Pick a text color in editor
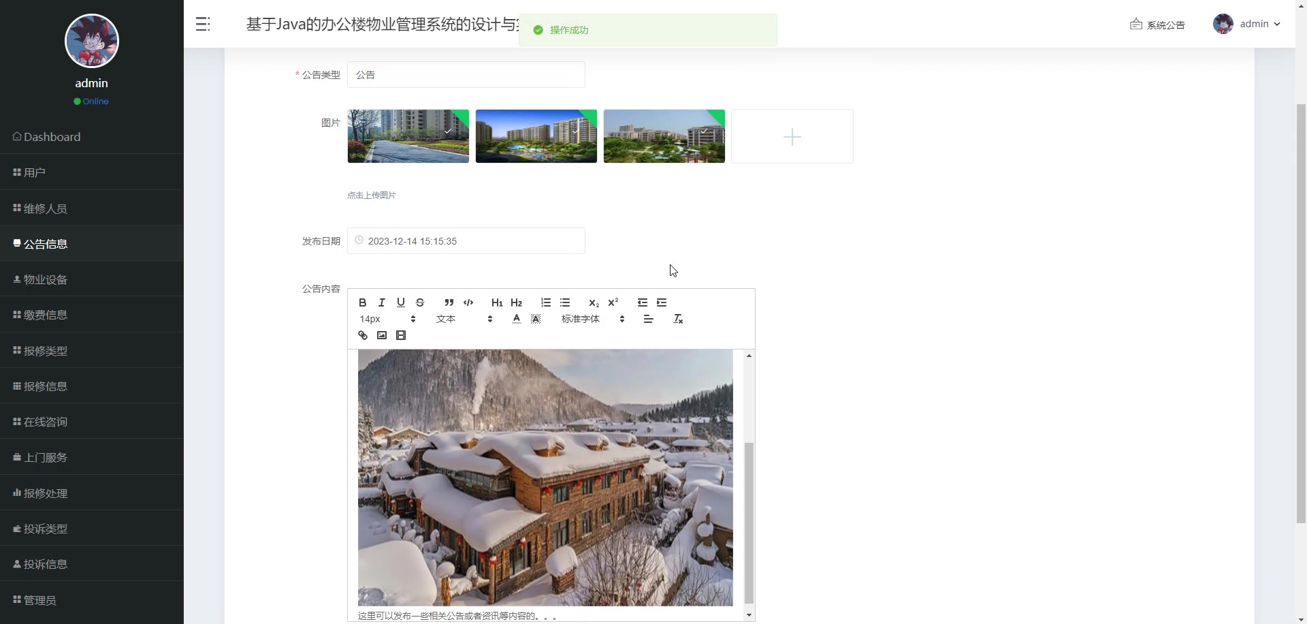 (517, 319)
